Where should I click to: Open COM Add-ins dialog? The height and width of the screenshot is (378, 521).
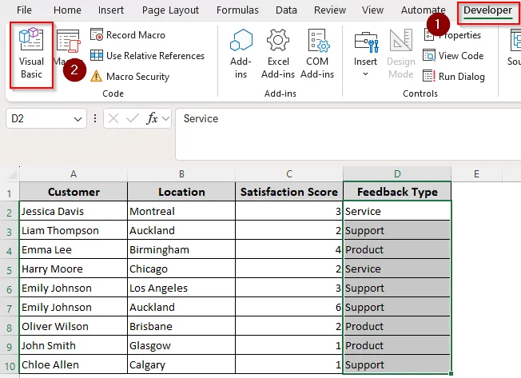point(317,54)
